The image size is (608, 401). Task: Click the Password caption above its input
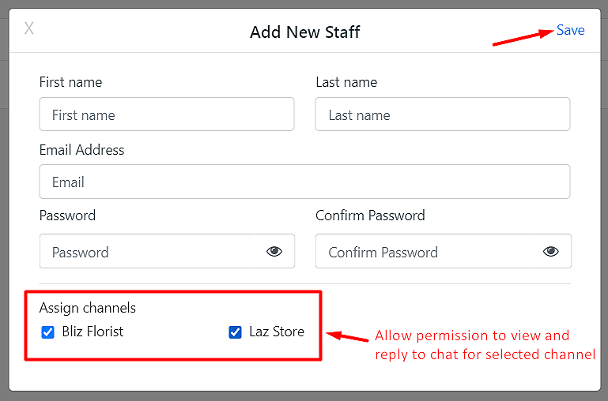pos(67,215)
